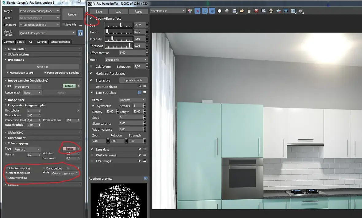
Task: Open Bloom Mode 'Image only' dropdown
Action: click(126, 59)
